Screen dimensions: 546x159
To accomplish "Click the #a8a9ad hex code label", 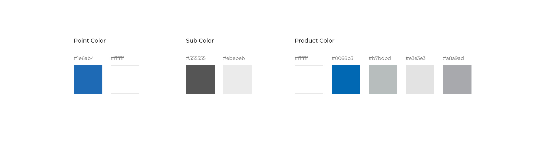I will click(x=453, y=58).
